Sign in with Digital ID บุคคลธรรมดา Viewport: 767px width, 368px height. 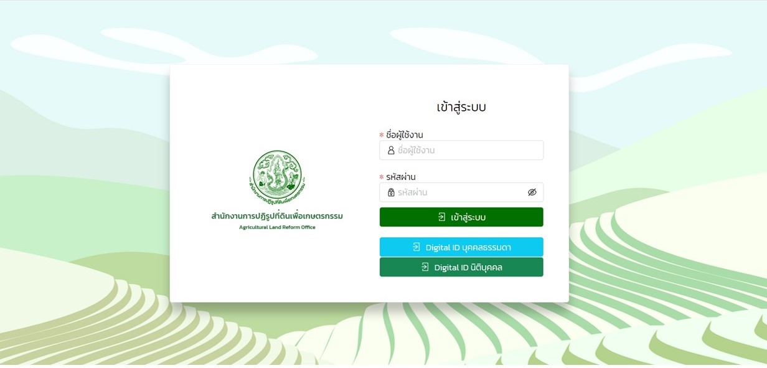pyautogui.click(x=461, y=247)
